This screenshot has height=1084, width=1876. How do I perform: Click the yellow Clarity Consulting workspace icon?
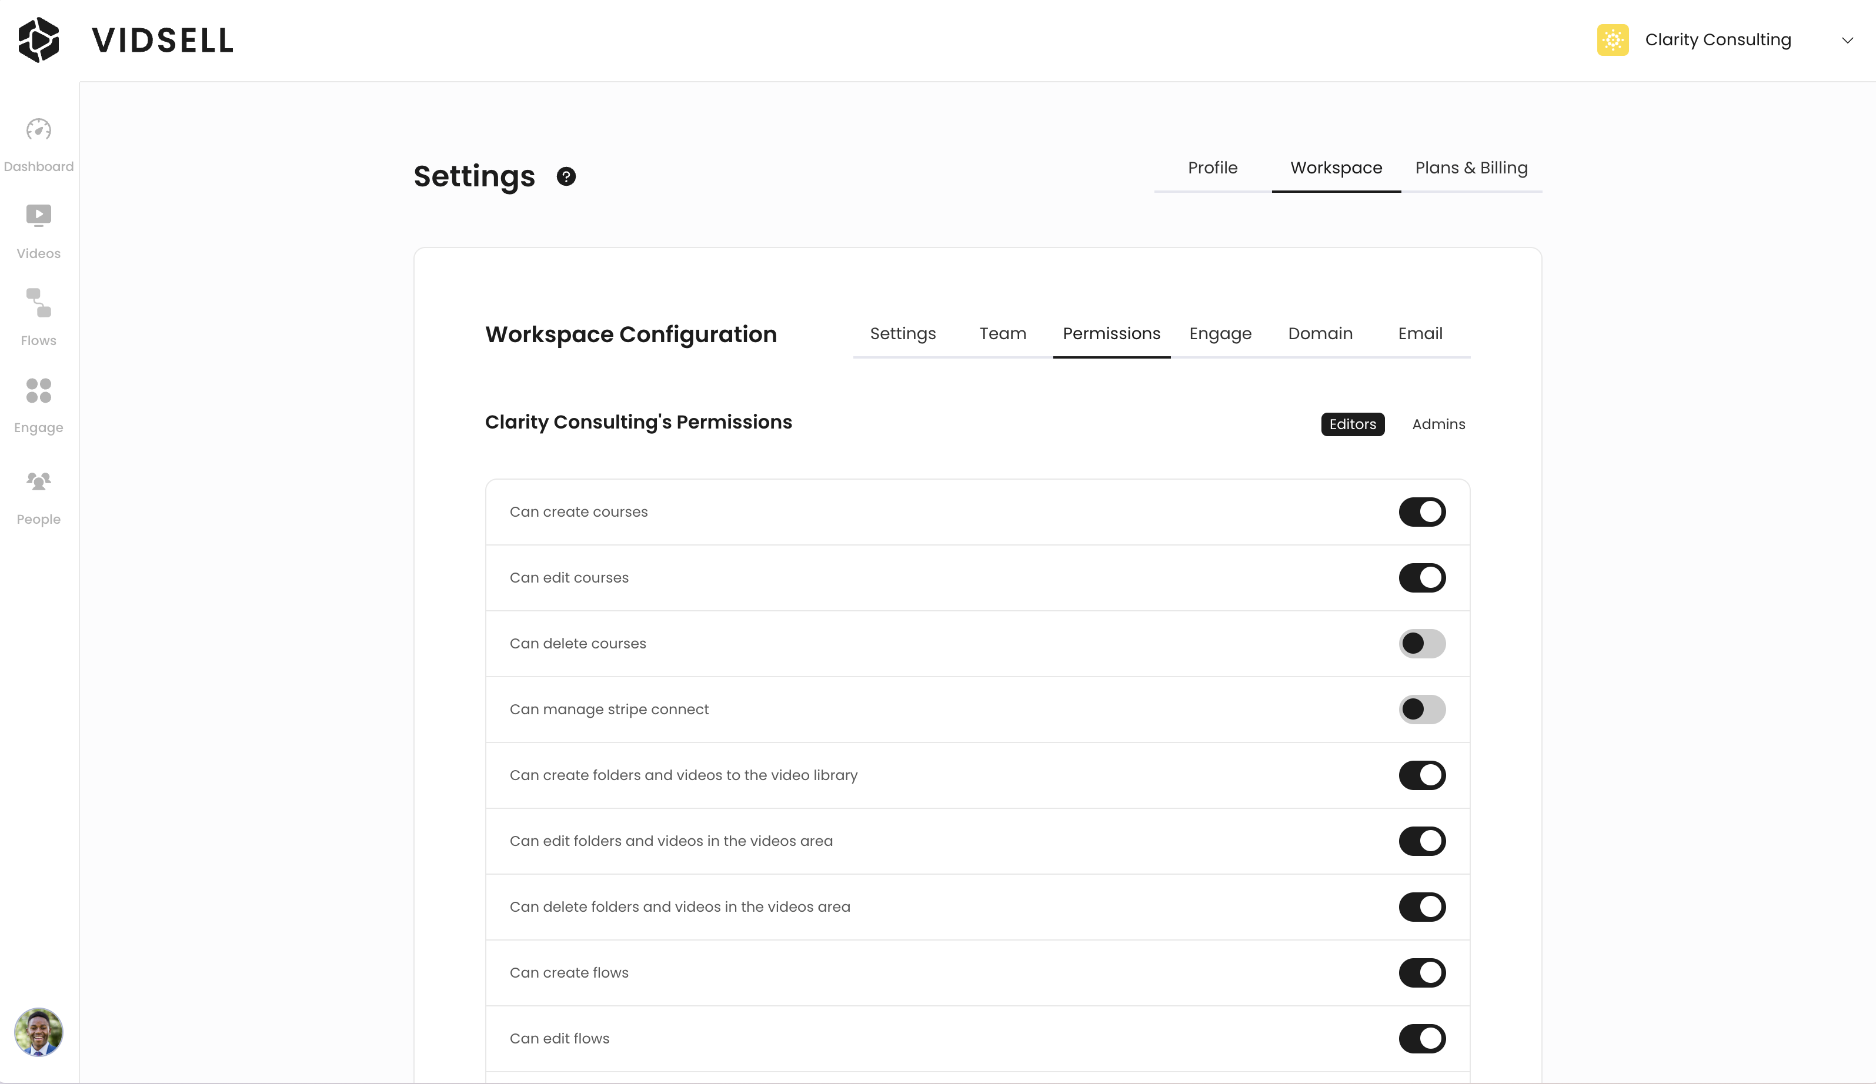point(1613,40)
